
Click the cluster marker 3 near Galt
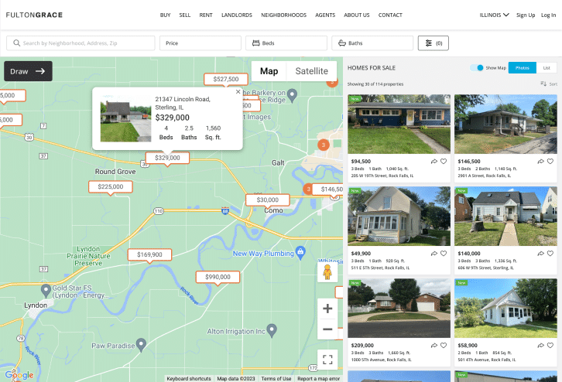point(324,145)
